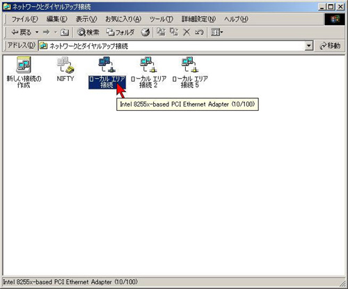Screen dimensions: 348x289
Task: Open the 新しい接続の作成 wizard icon
Action: pos(24,65)
